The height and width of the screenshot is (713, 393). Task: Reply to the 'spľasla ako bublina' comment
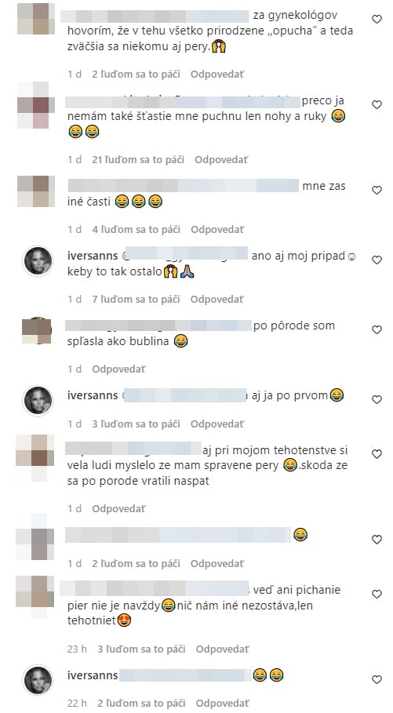coord(118,369)
